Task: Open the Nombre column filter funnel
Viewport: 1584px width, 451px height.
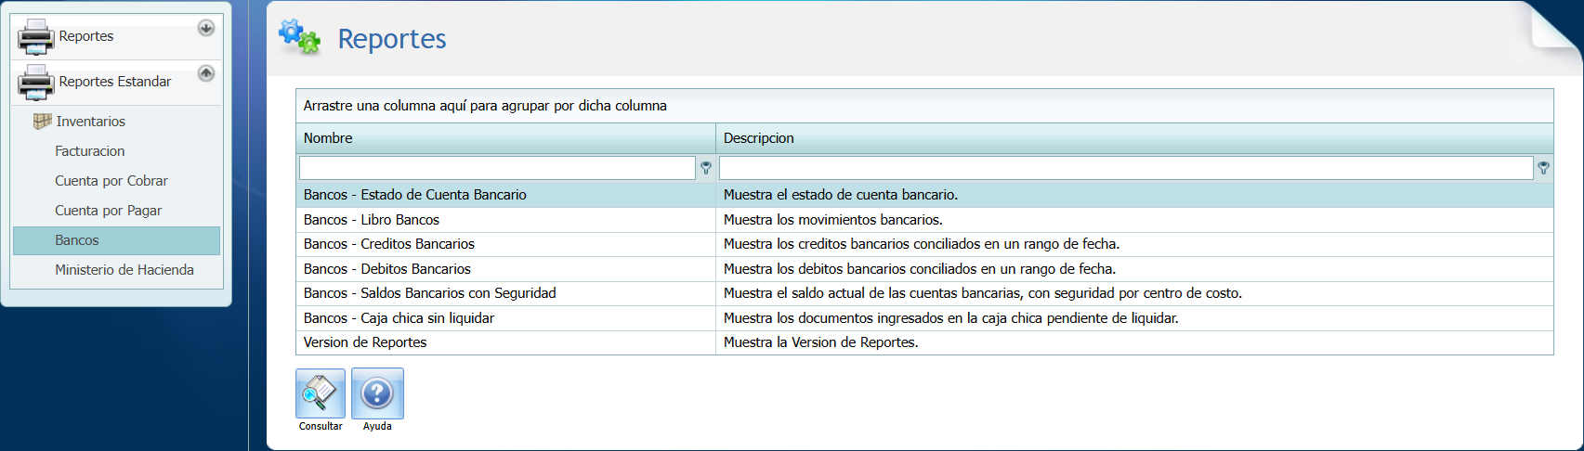Action: 706,168
